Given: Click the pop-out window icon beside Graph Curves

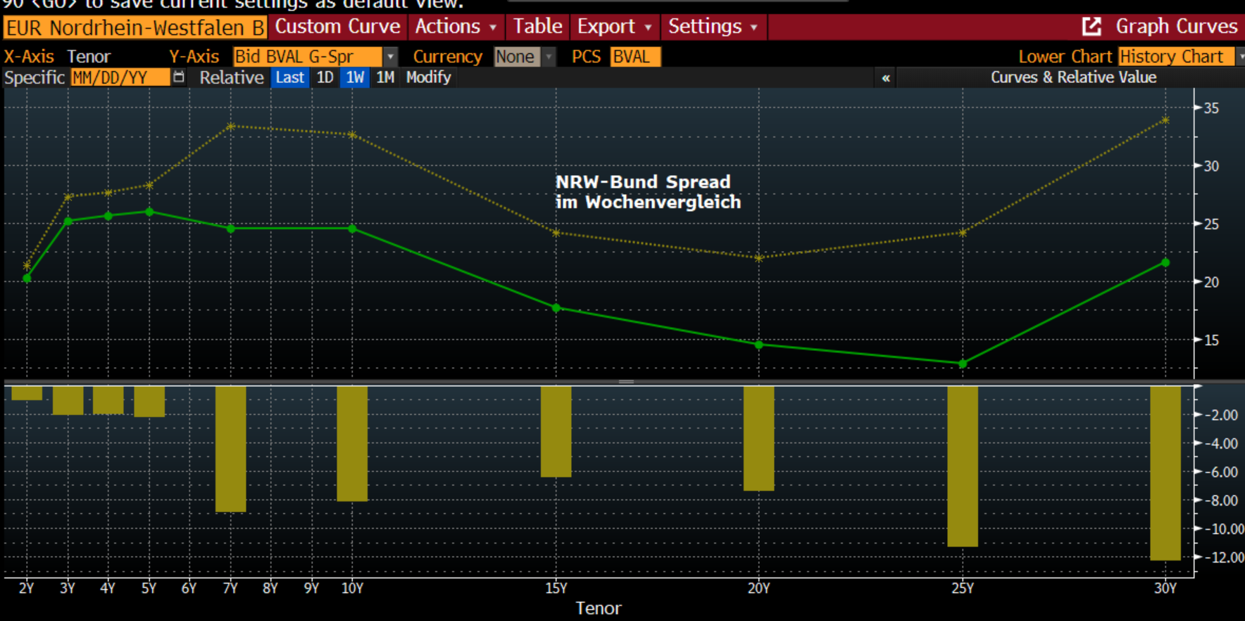Looking at the screenshot, I should pyautogui.click(x=1091, y=27).
